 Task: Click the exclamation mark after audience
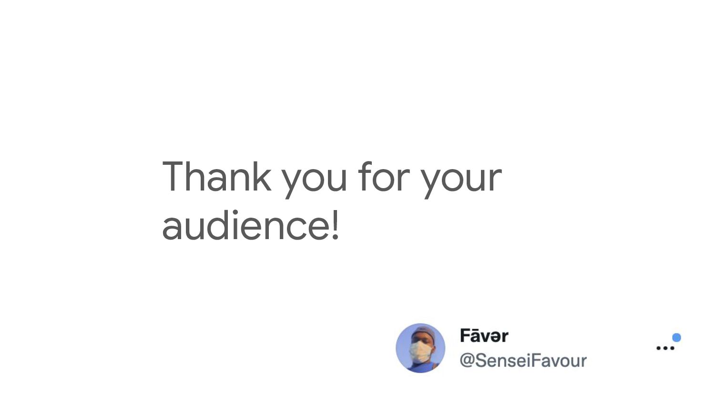tap(336, 225)
